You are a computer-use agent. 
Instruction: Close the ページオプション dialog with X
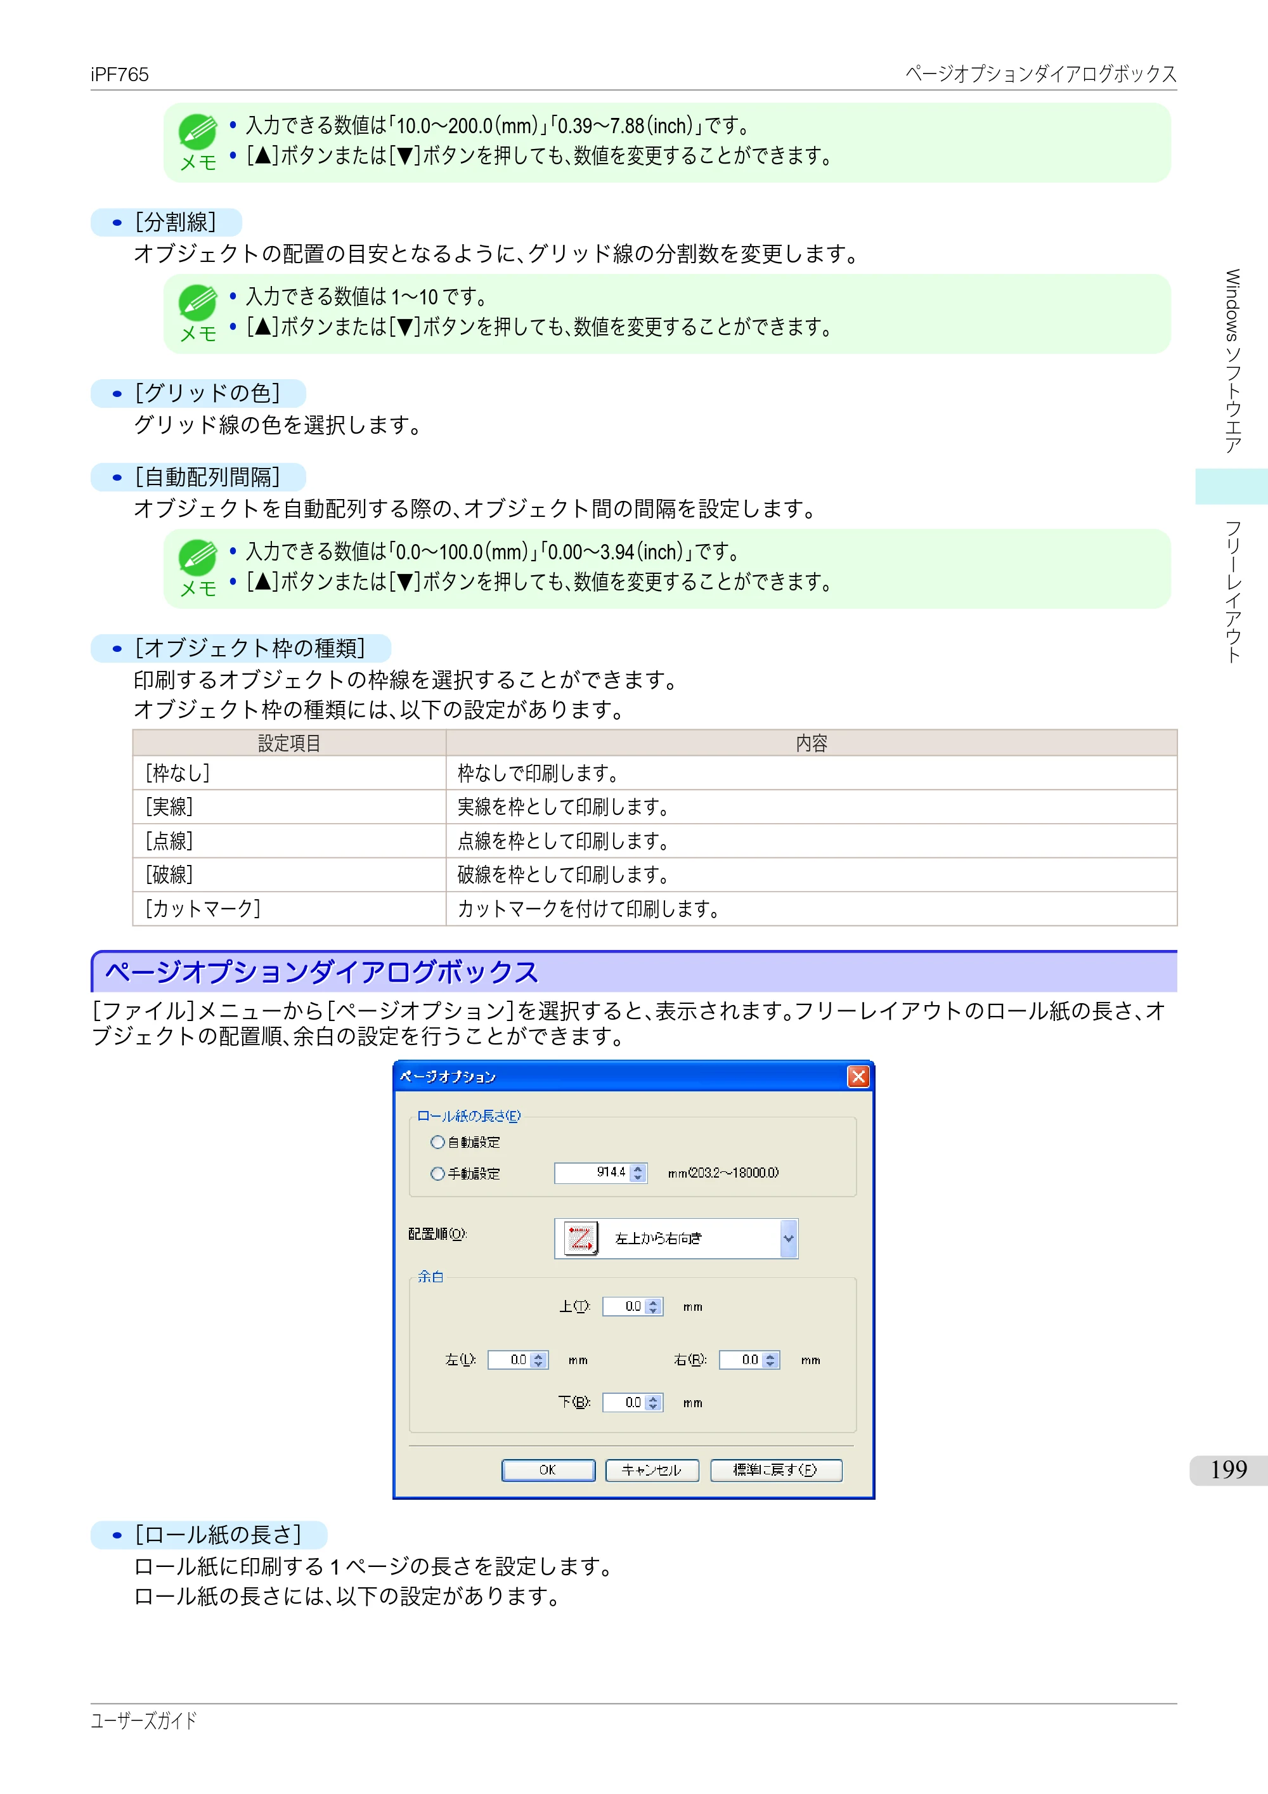[x=858, y=1077]
